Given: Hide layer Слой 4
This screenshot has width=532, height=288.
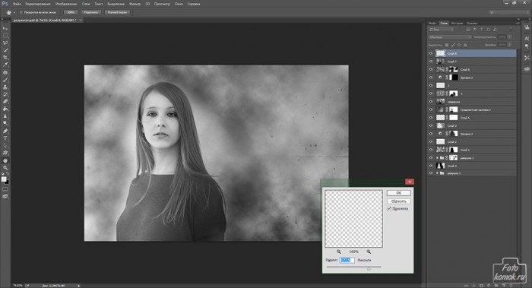Looking at the screenshot, I should (431, 166).
